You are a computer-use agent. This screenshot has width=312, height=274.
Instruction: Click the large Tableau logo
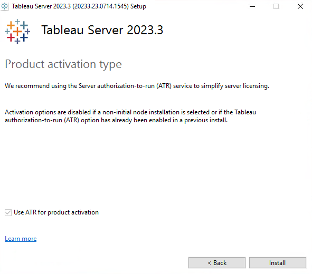pyautogui.click(x=17, y=32)
